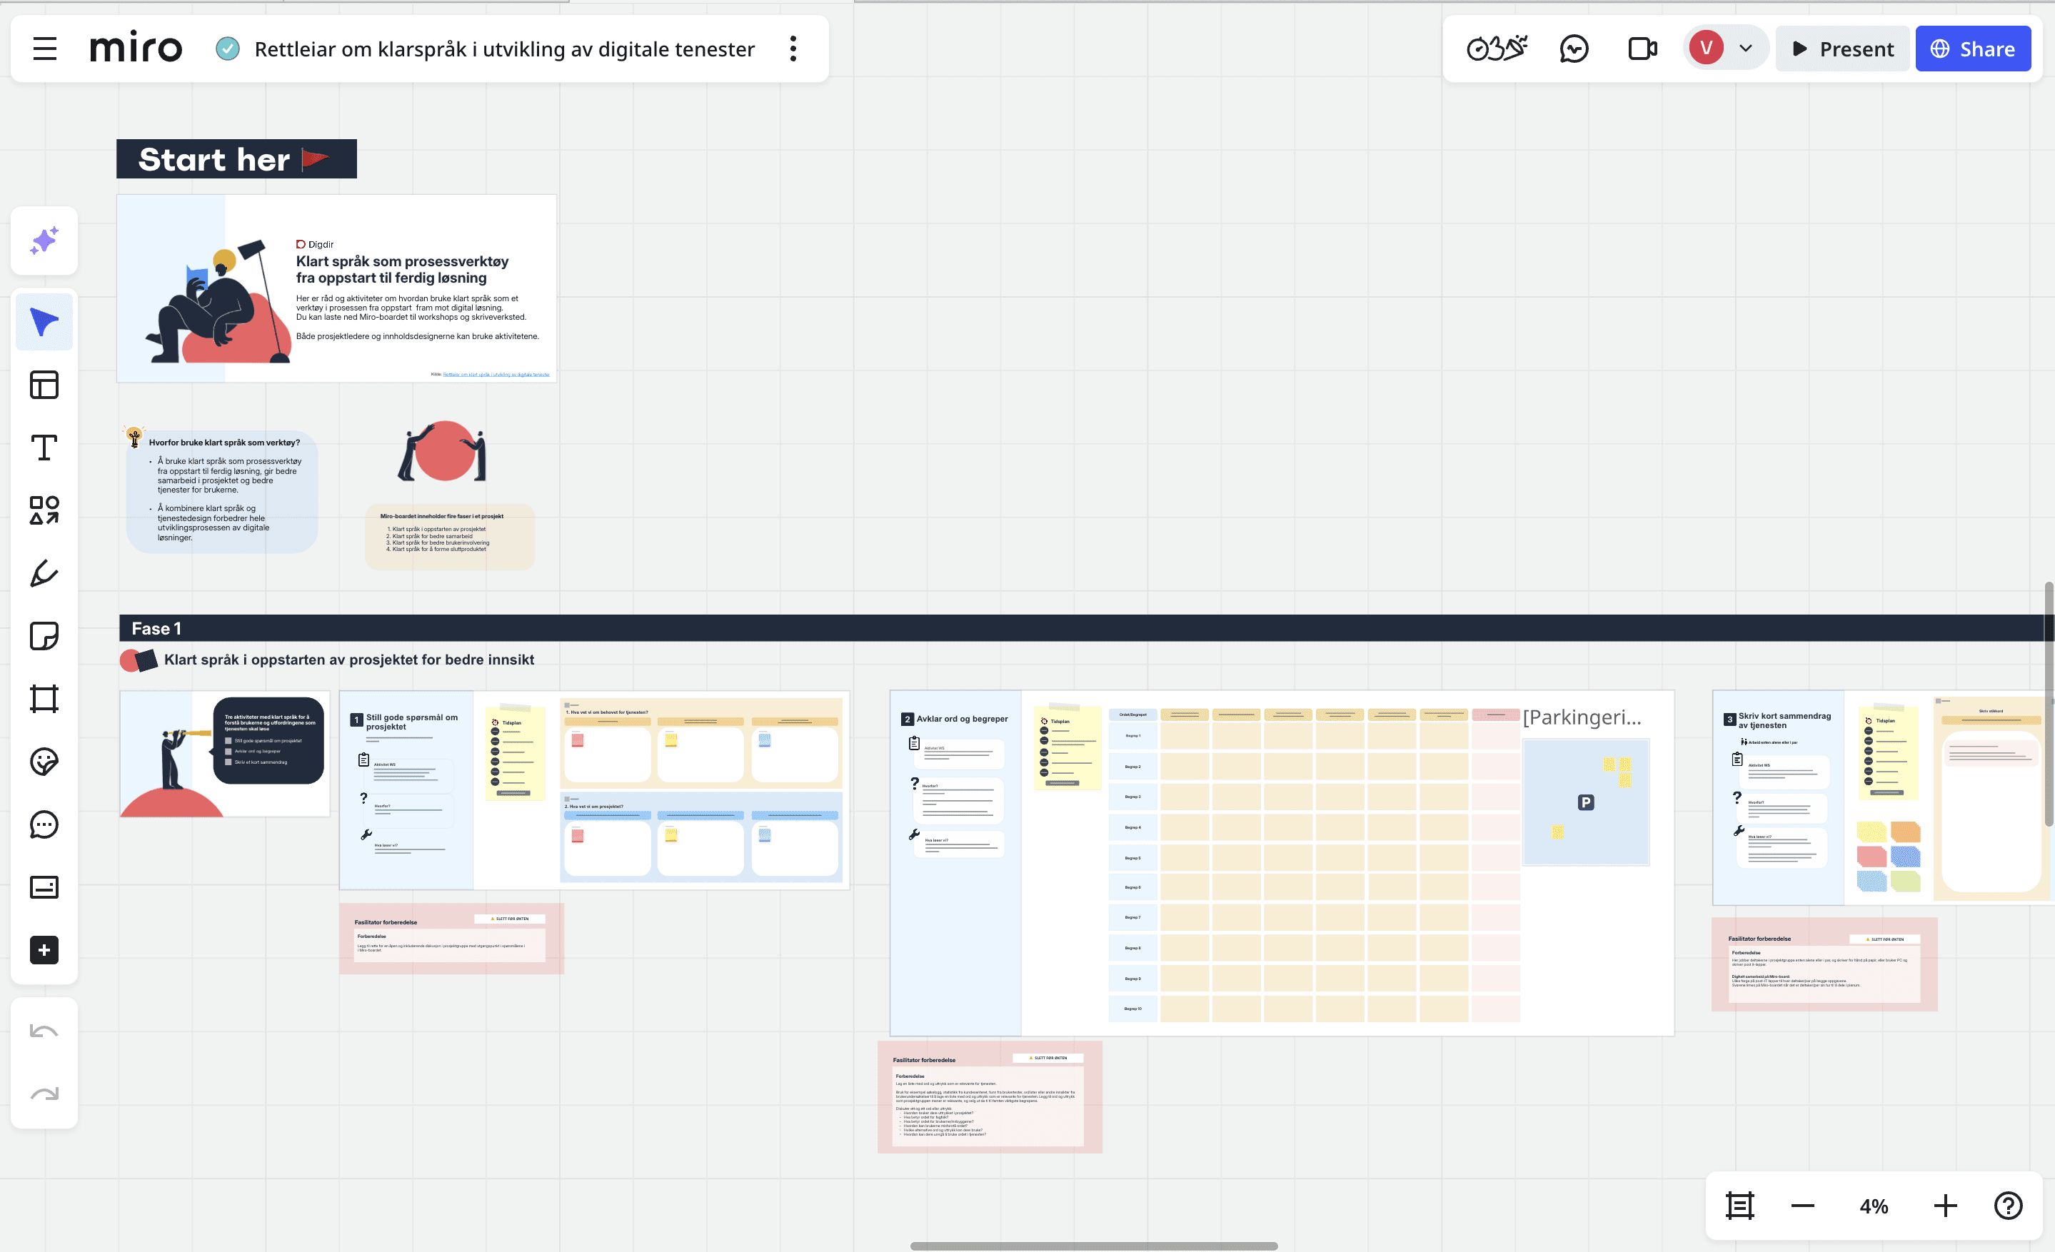Open the Miro AI sparkle tool

coord(44,241)
